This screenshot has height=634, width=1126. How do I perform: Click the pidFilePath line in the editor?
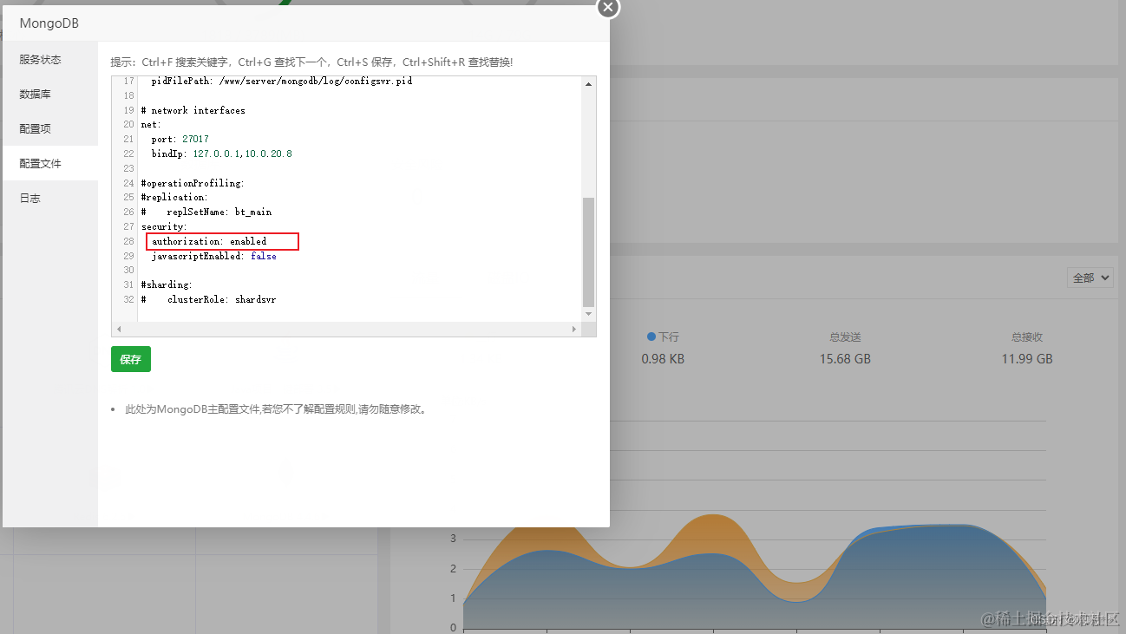281,81
